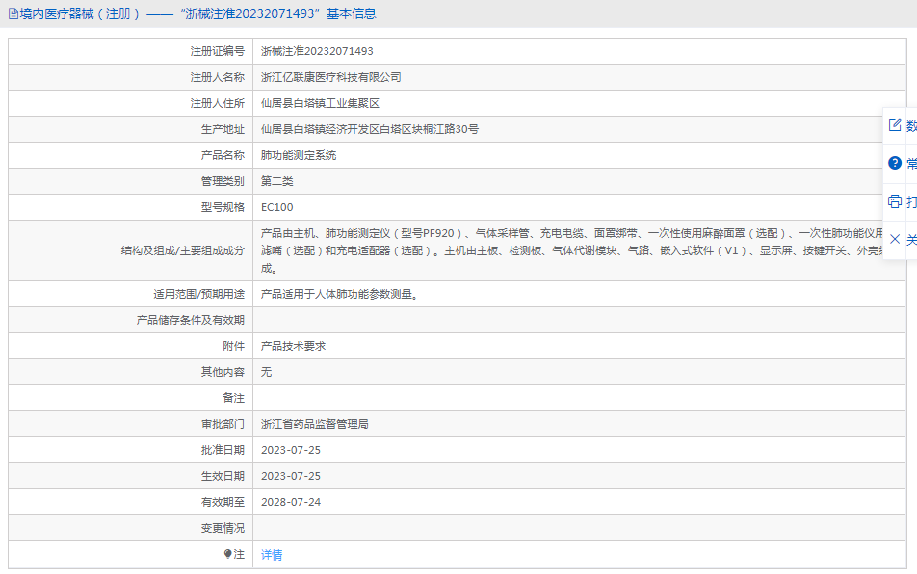Click the 产品名称 label
The image size is (917, 574).
223,155
